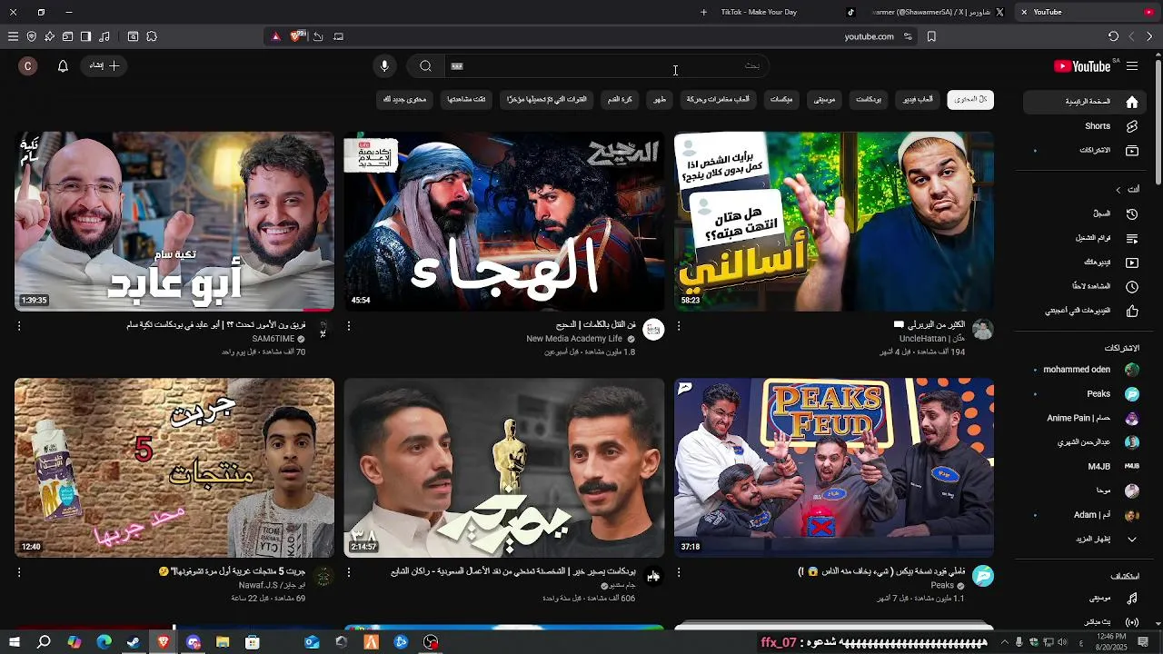The image size is (1163, 654).
Task: Click the YouTube search (بحث) input field
Action: (x=605, y=66)
